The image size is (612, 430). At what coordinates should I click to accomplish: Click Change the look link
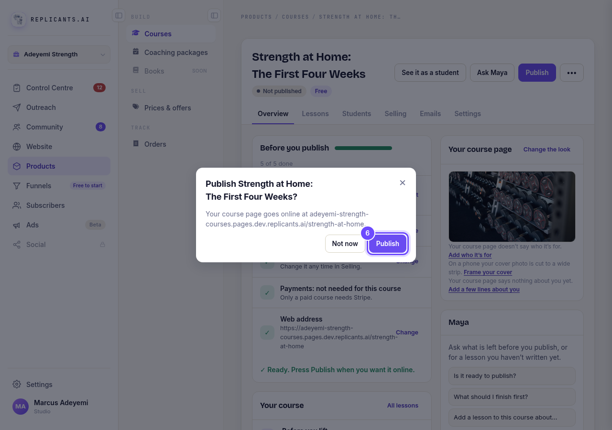click(546, 150)
